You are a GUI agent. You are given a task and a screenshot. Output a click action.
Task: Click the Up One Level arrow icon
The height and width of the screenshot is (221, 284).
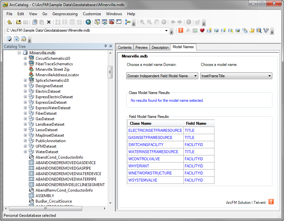(9, 22)
